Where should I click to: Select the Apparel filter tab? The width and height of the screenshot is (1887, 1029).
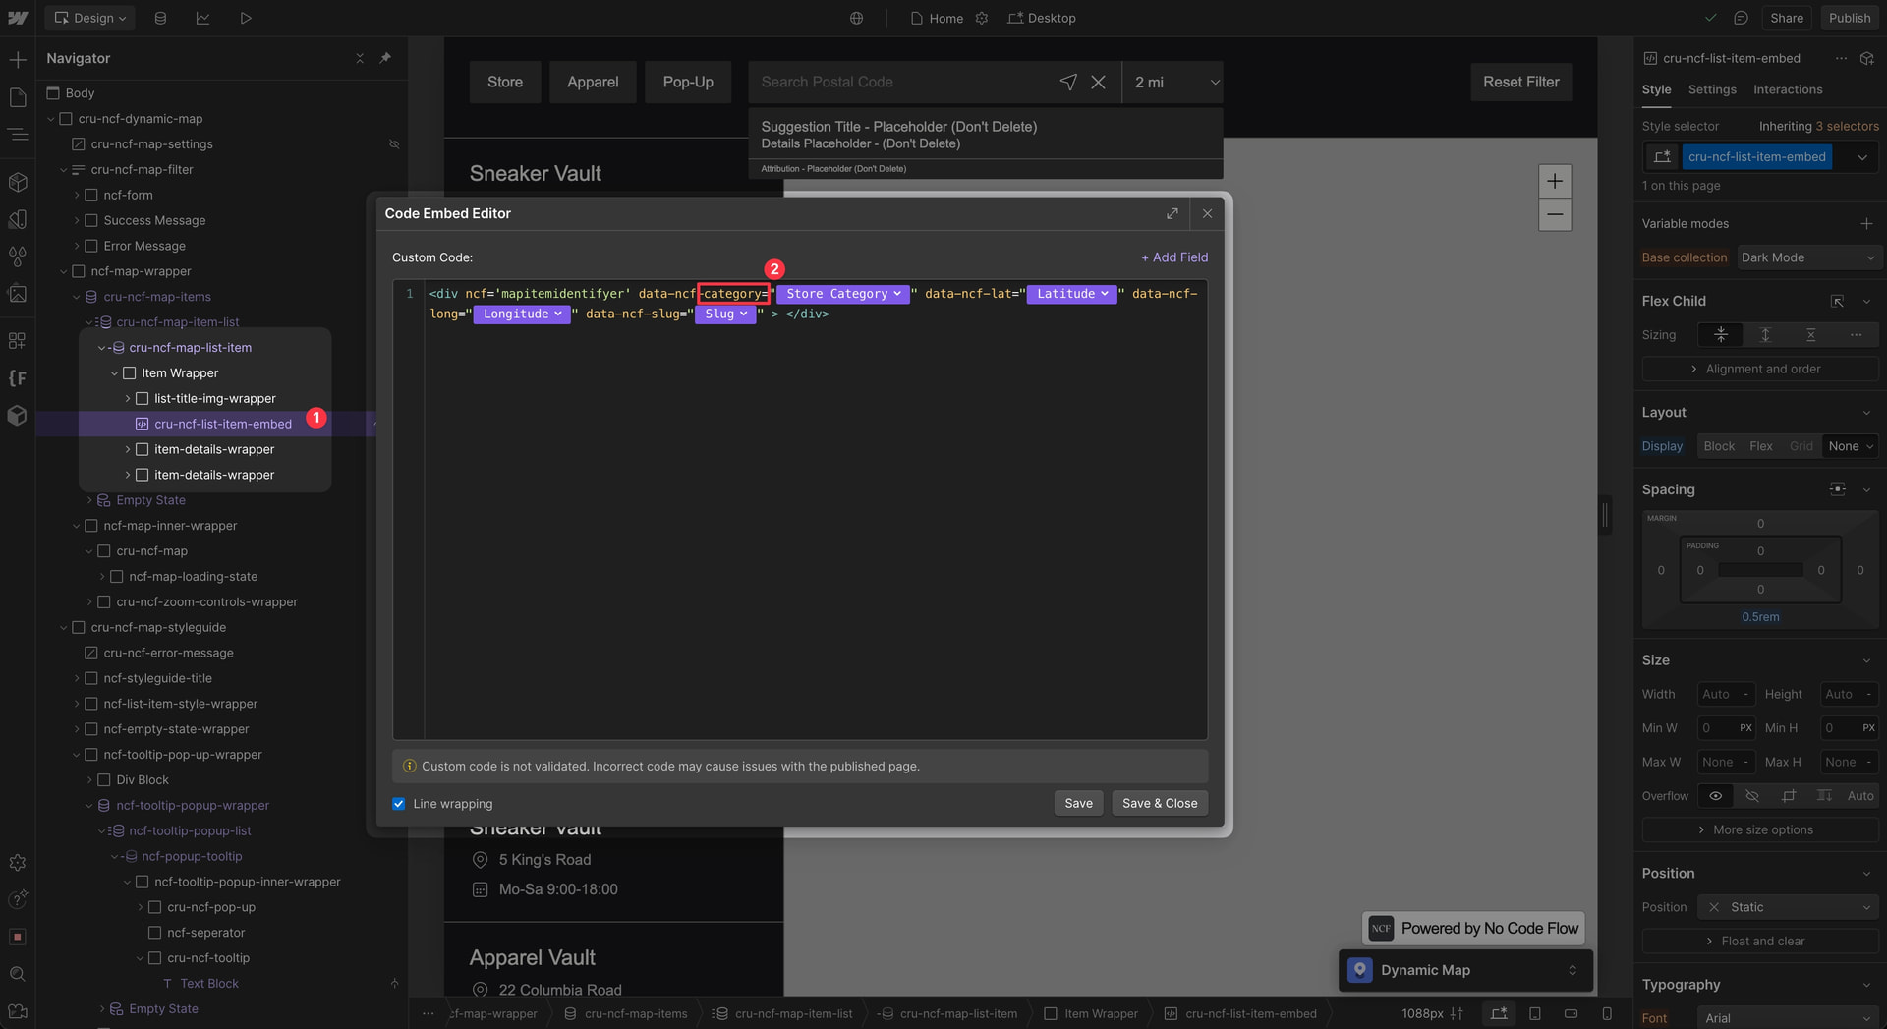tap(593, 83)
